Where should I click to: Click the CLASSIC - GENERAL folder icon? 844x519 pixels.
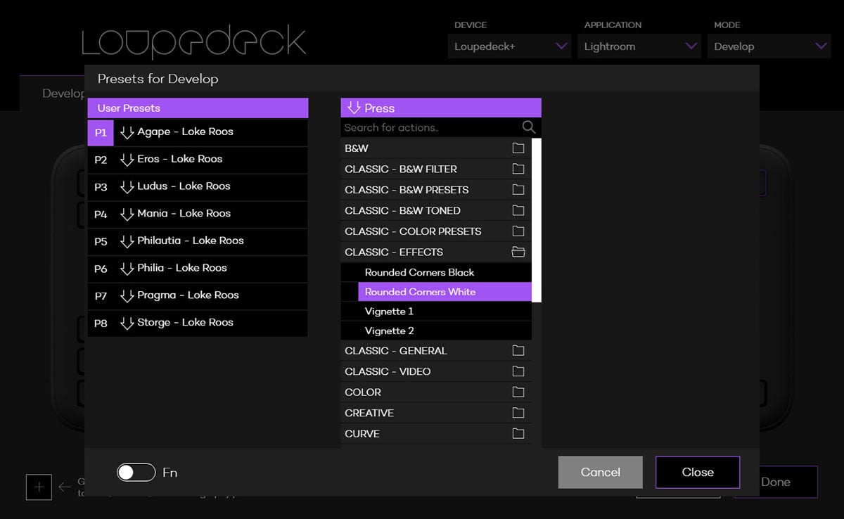coord(518,350)
